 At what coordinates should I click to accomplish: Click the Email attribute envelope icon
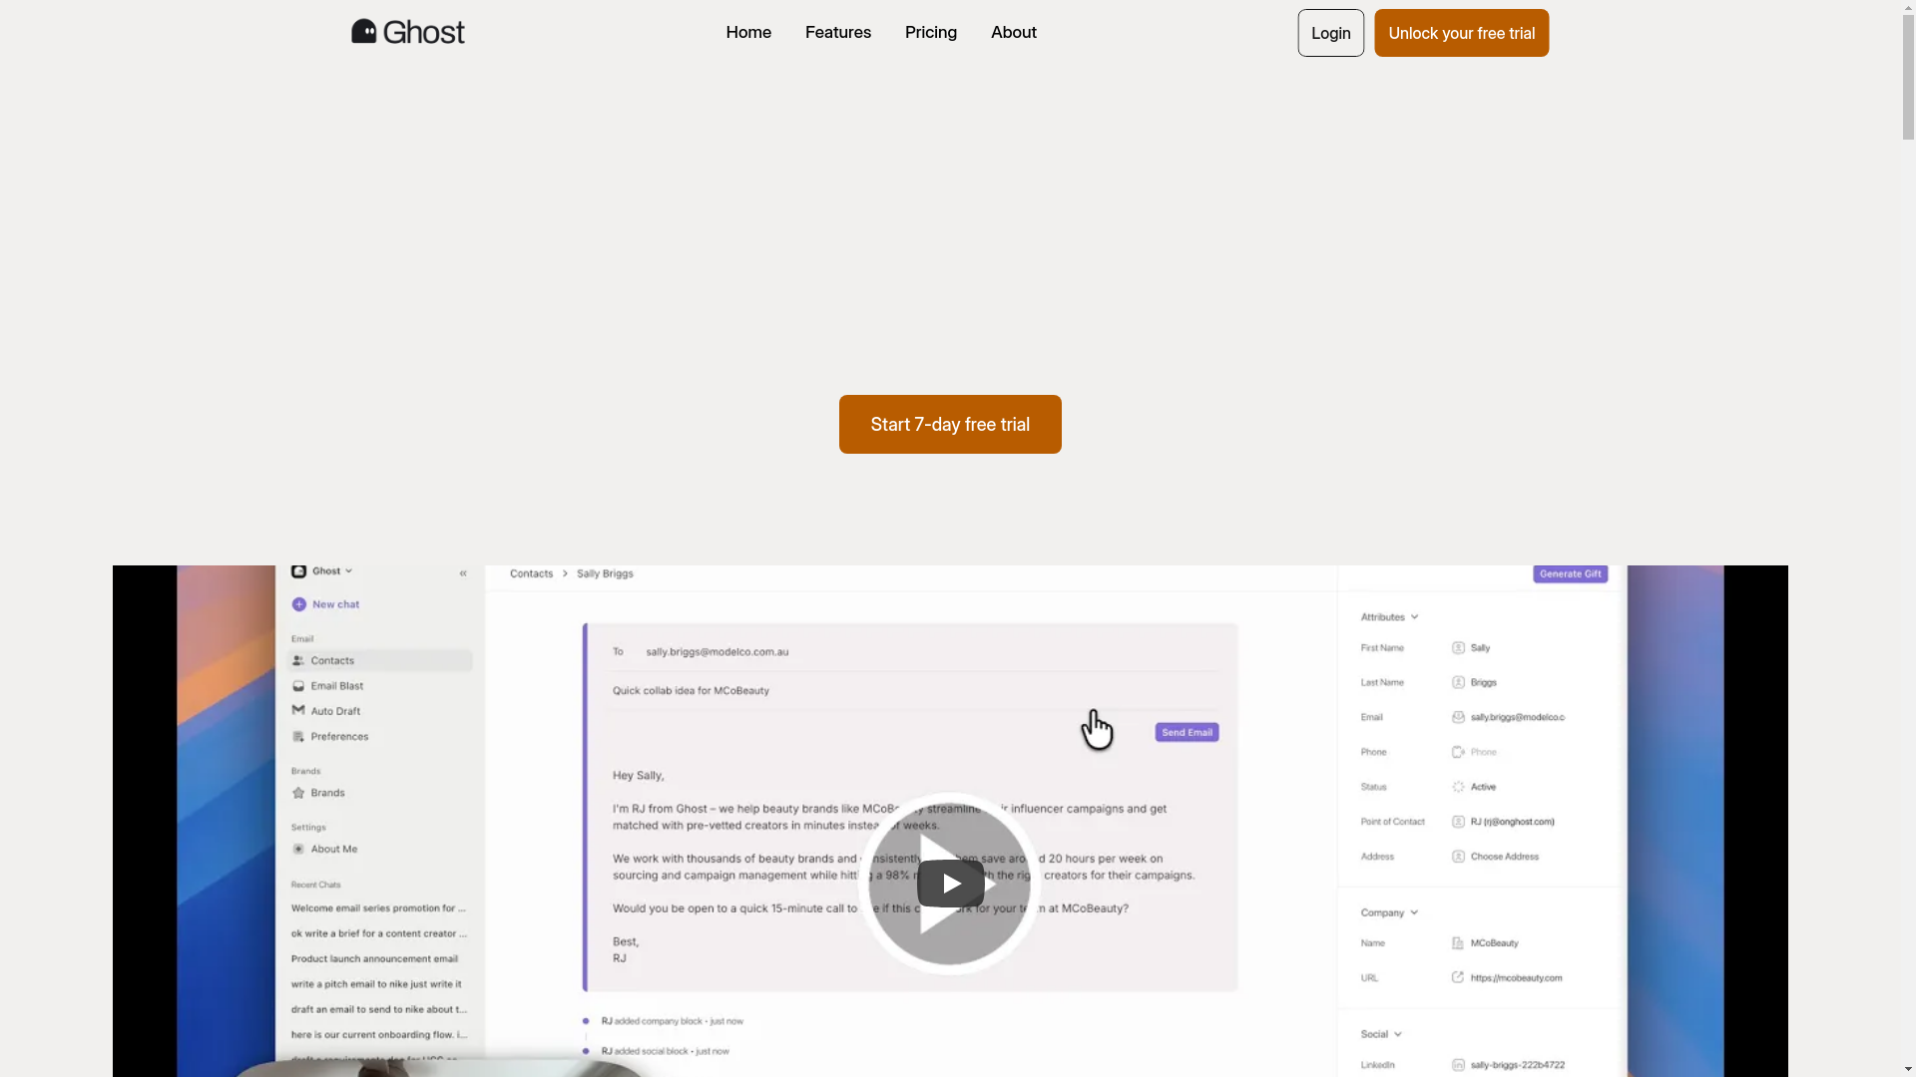1458,718
